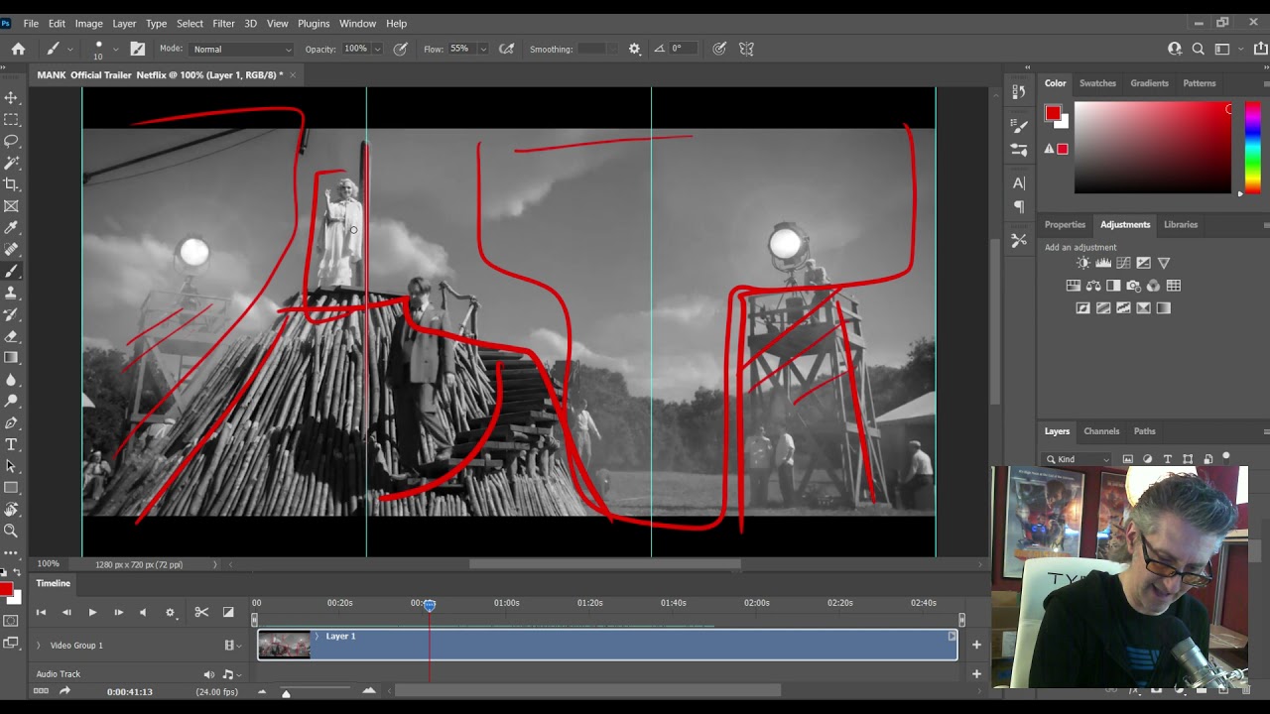Screen dimensions: 1270x714
Task: Open the Filter menu
Action: pos(223,23)
